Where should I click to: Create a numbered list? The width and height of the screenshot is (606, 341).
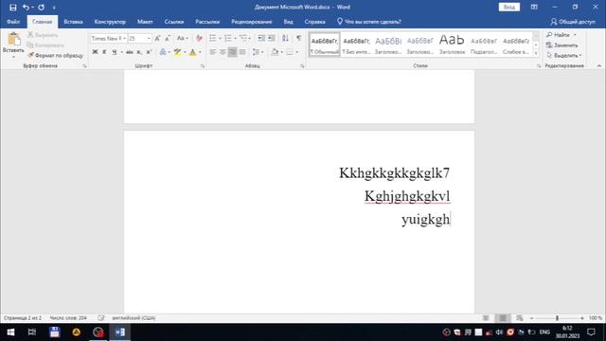click(x=228, y=38)
